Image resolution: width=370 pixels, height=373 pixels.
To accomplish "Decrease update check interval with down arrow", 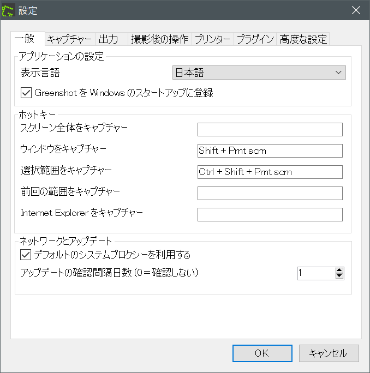I will pos(339,276).
